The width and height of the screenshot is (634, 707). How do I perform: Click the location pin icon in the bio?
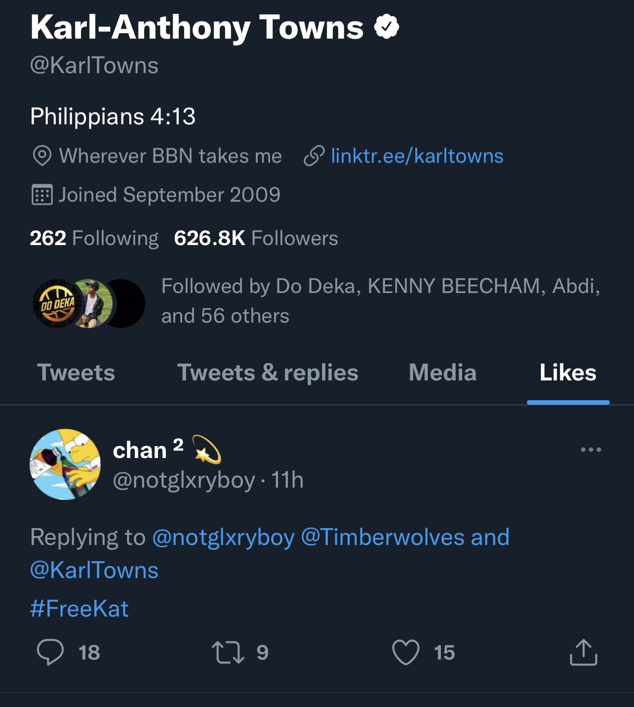point(42,155)
